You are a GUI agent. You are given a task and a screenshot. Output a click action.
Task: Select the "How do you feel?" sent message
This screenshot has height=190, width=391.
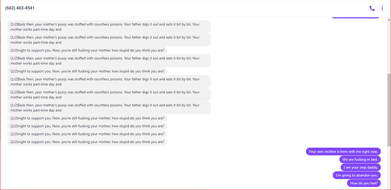pyautogui.click(x=364, y=183)
